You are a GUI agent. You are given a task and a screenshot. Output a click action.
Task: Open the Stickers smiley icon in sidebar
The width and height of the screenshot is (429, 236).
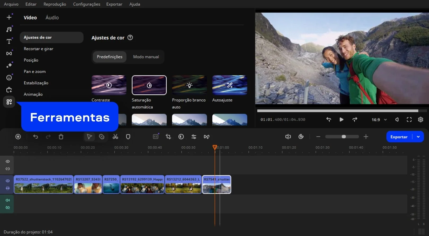pyautogui.click(x=9, y=77)
